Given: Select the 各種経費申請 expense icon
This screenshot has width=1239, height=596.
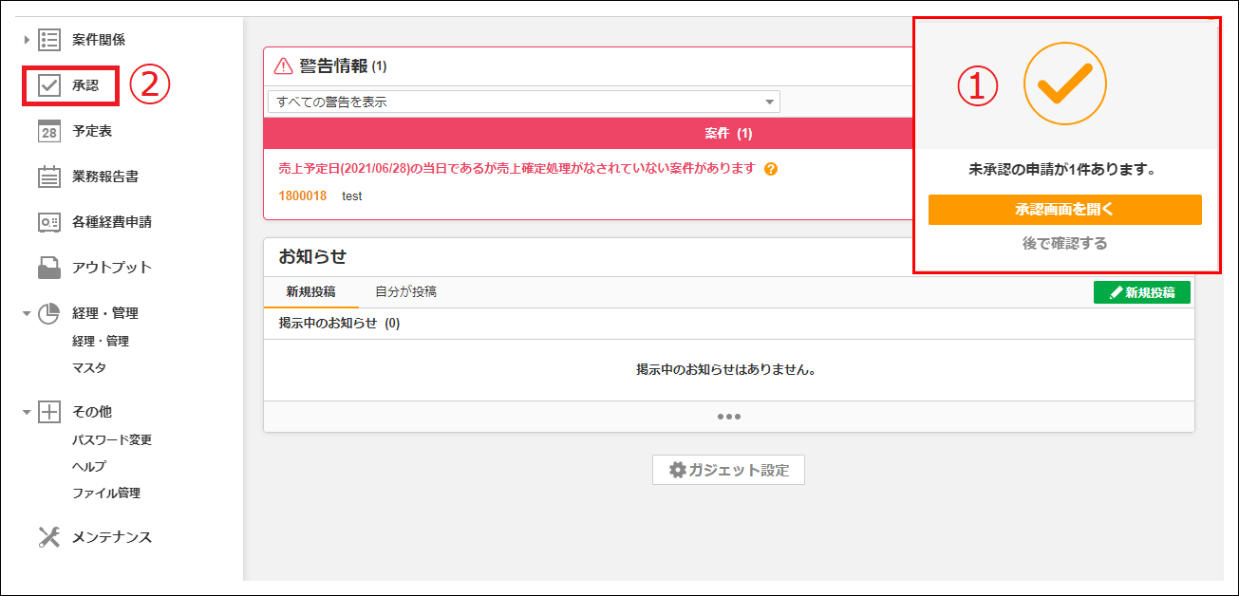Looking at the screenshot, I should coord(51,221).
